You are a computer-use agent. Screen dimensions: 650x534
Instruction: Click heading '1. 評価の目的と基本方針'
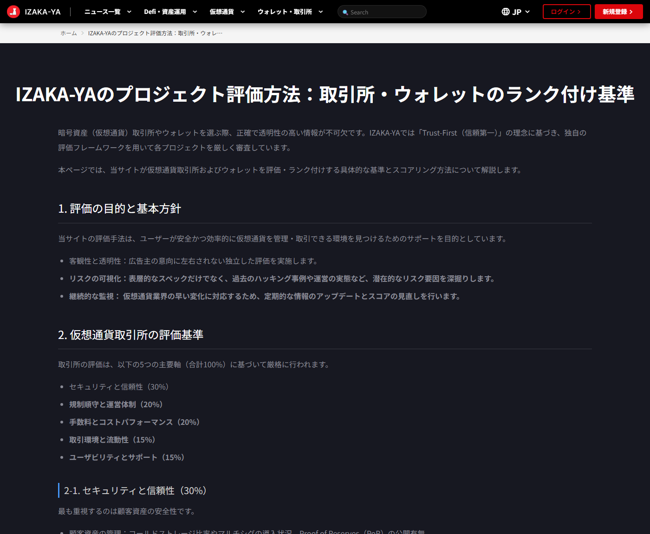tap(119, 208)
